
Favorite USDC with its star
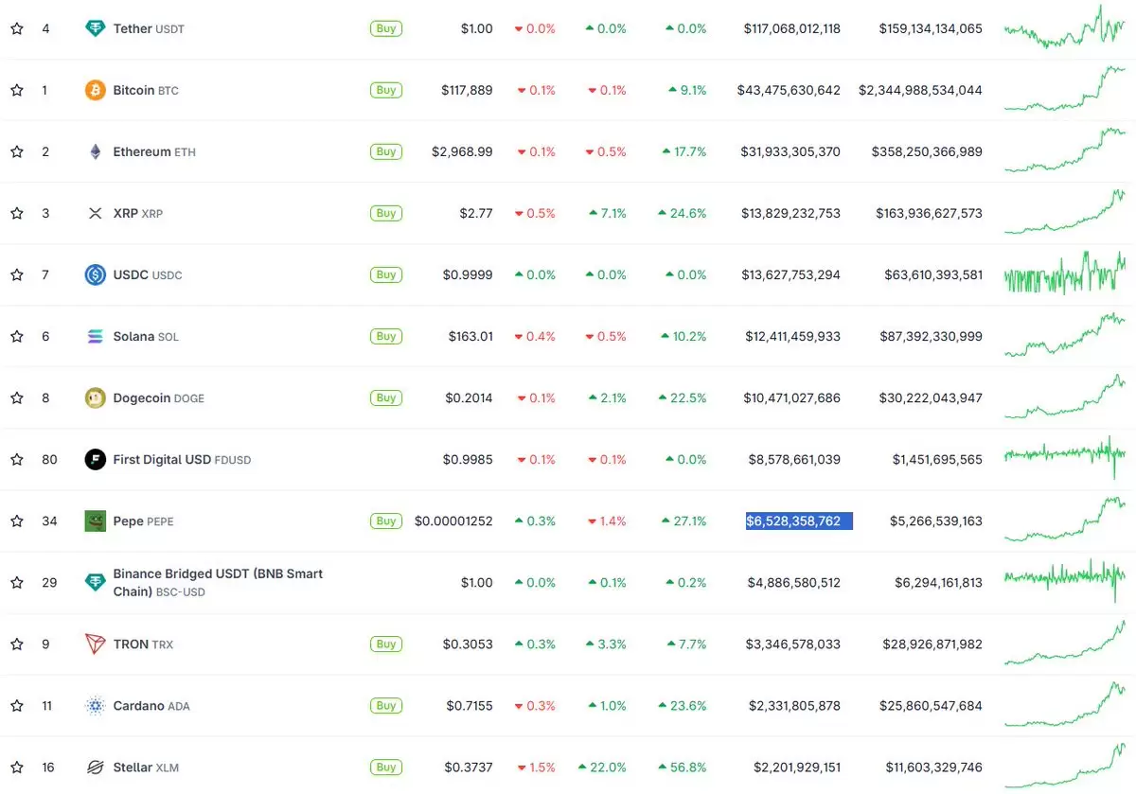point(17,274)
